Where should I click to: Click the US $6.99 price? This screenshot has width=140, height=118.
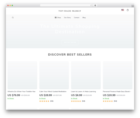(76, 95)
